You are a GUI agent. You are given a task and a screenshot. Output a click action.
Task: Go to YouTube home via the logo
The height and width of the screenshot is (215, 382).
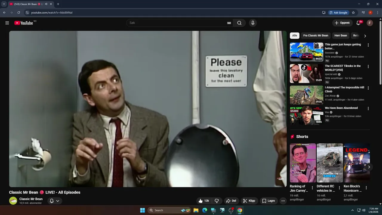click(x=24, y=23)
